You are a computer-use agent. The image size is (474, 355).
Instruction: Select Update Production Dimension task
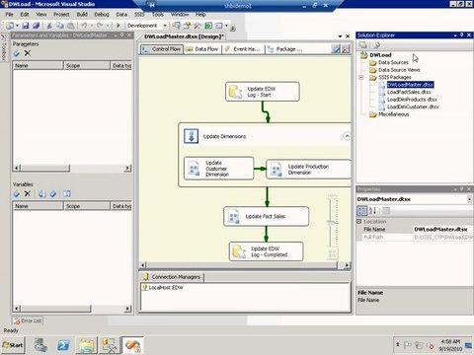coord(308,170)
